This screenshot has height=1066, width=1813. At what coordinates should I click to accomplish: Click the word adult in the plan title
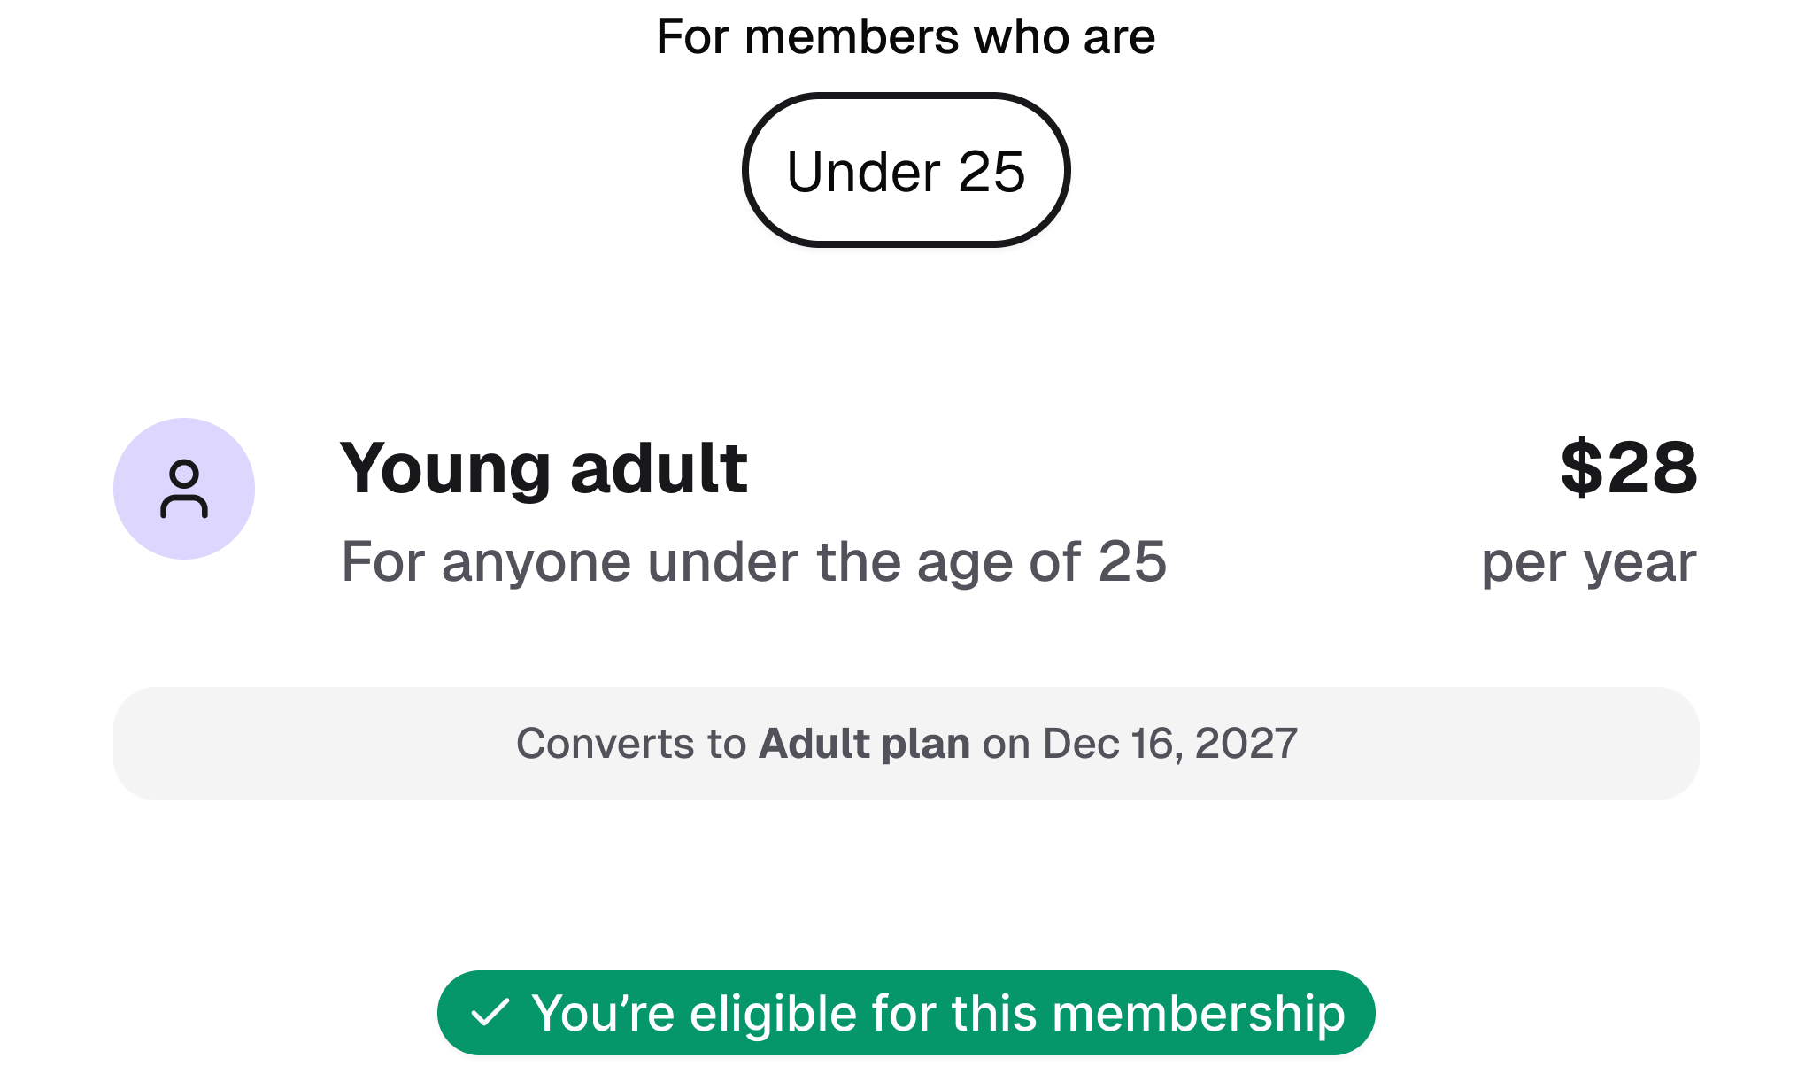click(659, 467)
